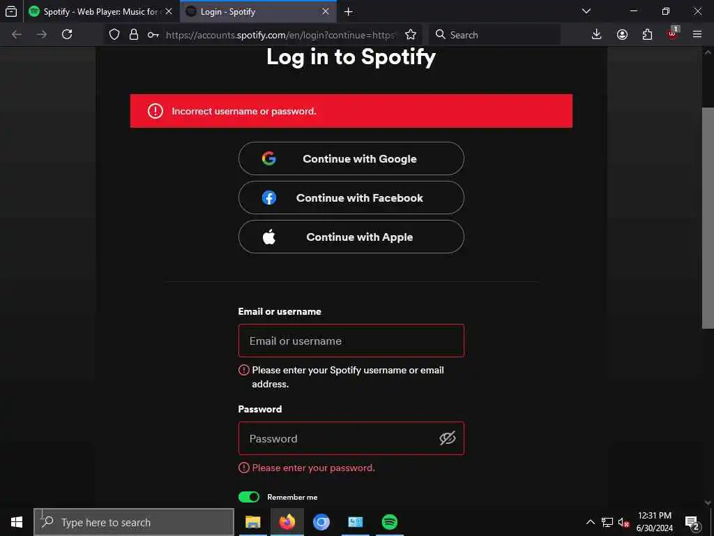Reload the current page
Image resolution: width=714 pixels, height=536 pixels.
pyautogui.click(x=67, y=34)
